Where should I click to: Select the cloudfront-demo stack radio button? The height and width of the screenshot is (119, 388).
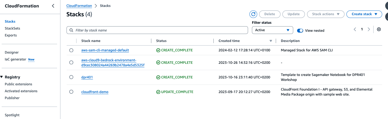point(71,92)
